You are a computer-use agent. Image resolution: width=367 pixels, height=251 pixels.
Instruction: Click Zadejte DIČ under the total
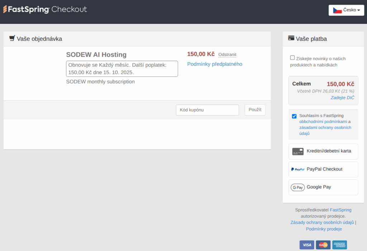pyautogui.click(x=342, y=97)
